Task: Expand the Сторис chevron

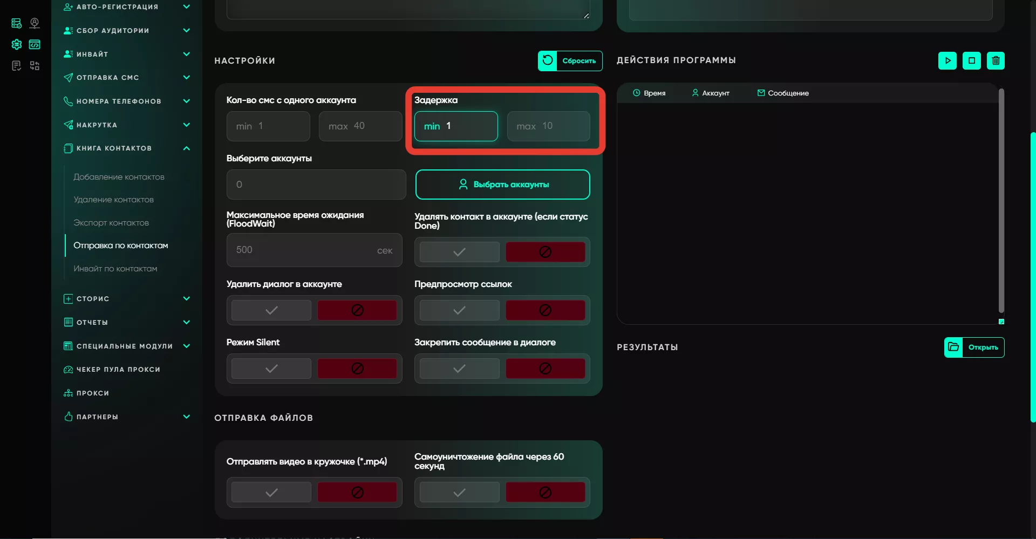Action: 187,299
